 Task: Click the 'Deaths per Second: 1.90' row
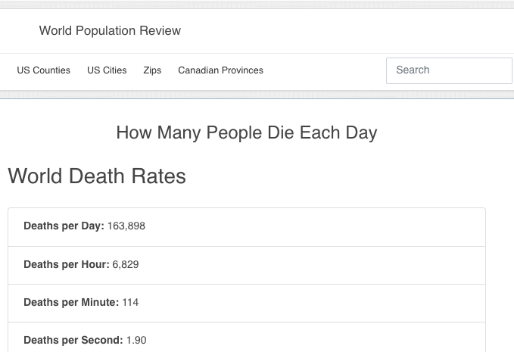click(247, 338)
